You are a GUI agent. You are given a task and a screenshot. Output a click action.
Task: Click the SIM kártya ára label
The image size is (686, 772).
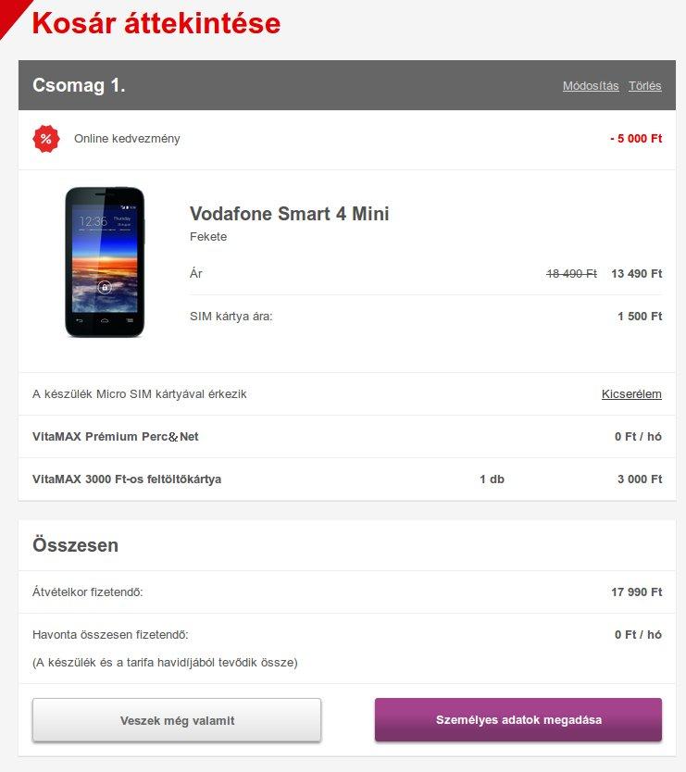click(231, 316)
